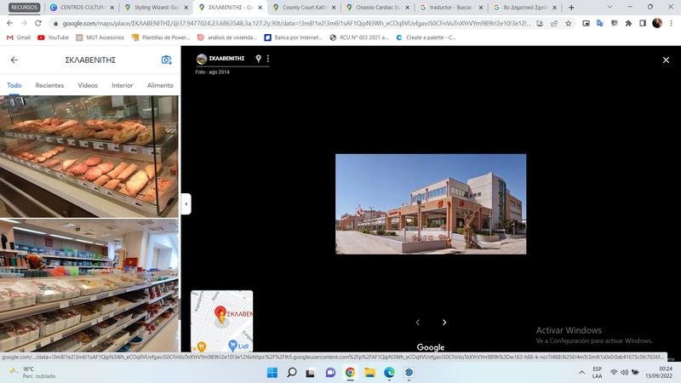Open the store shelves photo thumbnail
Image resolution: width=681 pixels, height=383 pixels.
click(x=89, y=285)
